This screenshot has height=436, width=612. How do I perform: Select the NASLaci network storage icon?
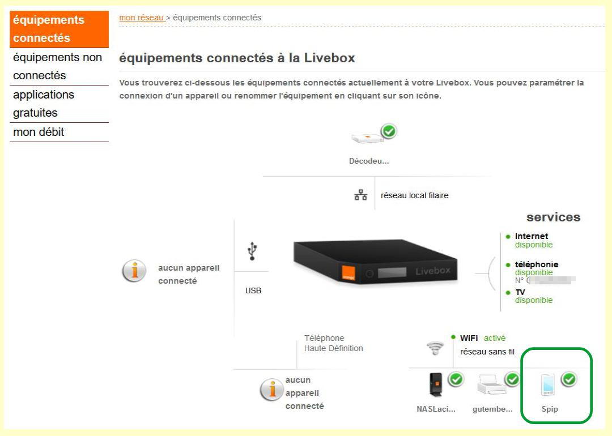point(436,384)
